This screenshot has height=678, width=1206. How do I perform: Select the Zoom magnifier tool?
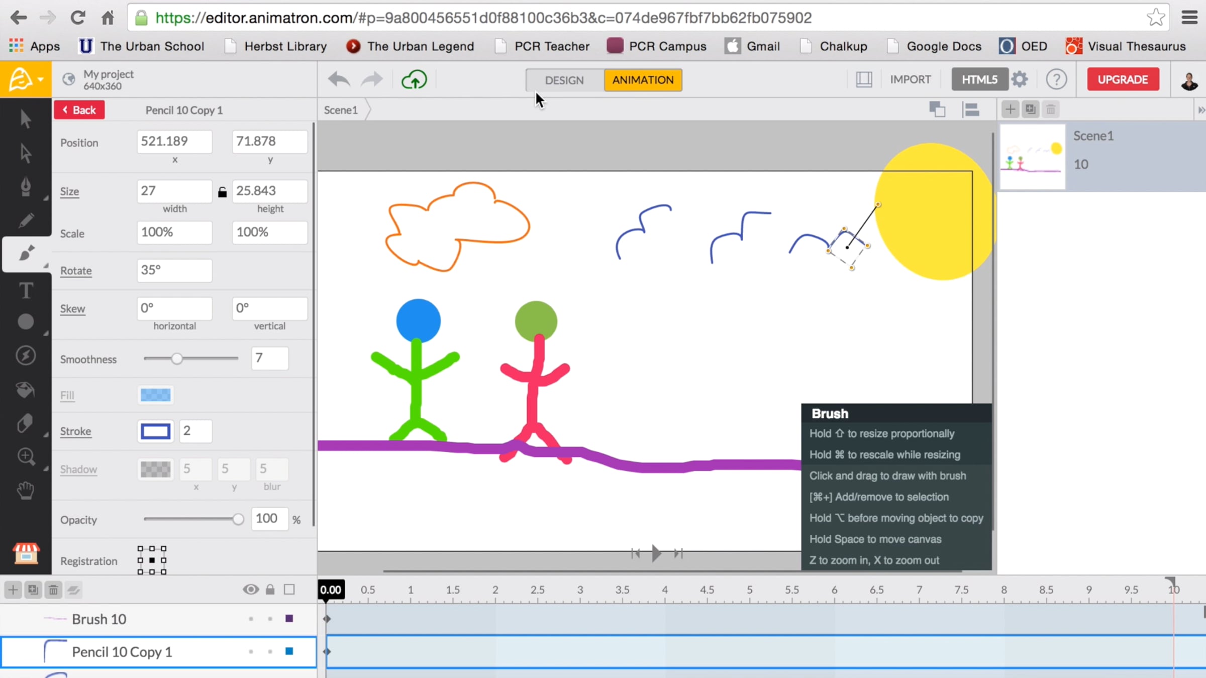(26, 457)
